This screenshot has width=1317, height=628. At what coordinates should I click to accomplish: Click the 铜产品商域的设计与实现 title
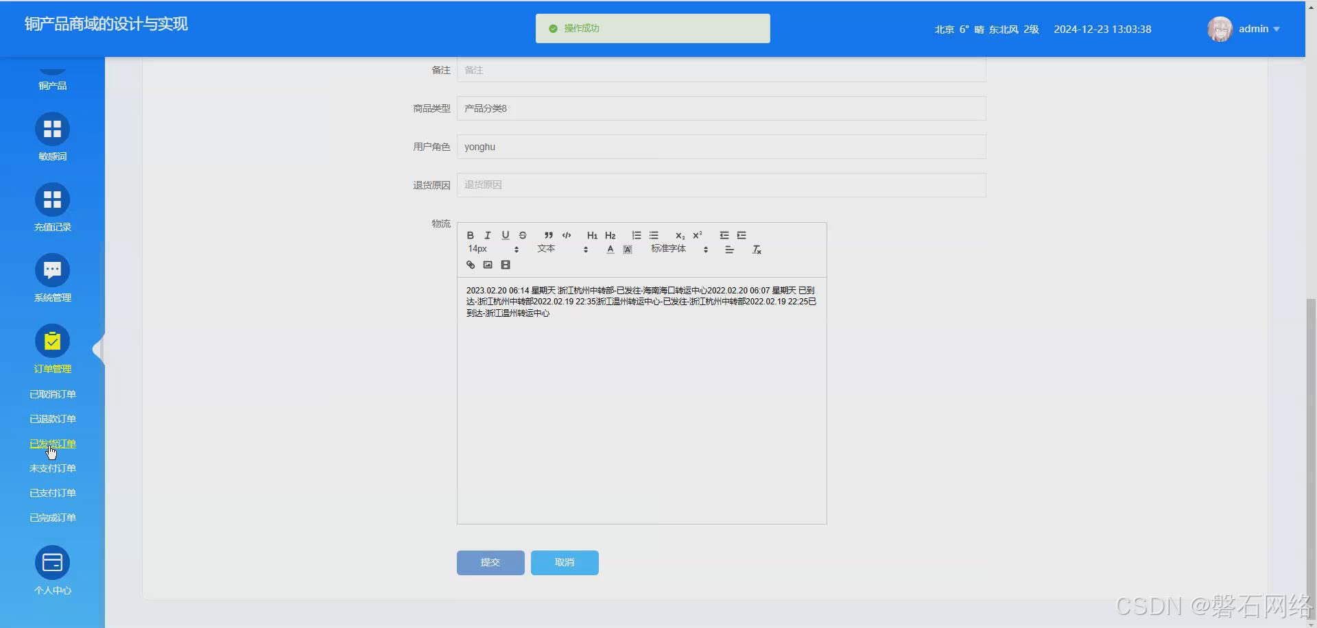pyautogui.click(x=106, y=24)
